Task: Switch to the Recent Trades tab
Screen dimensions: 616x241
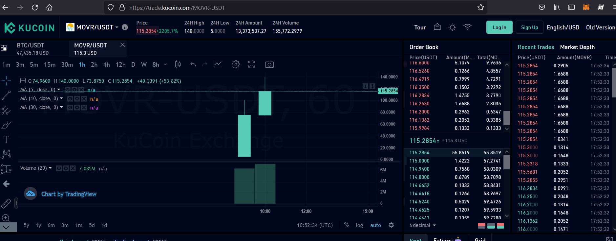Action: point(536,47)
